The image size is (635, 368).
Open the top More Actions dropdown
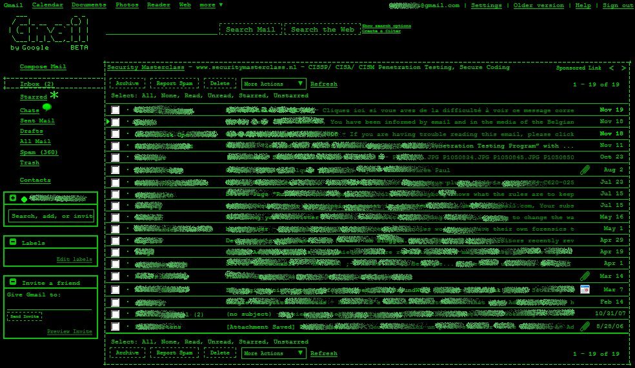pyautogui.click(x=274, y=84)
